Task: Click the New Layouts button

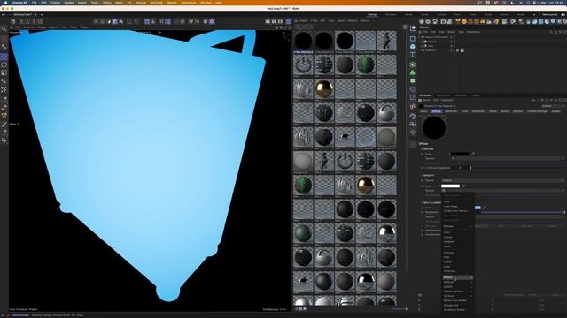Action: [549, 14]
